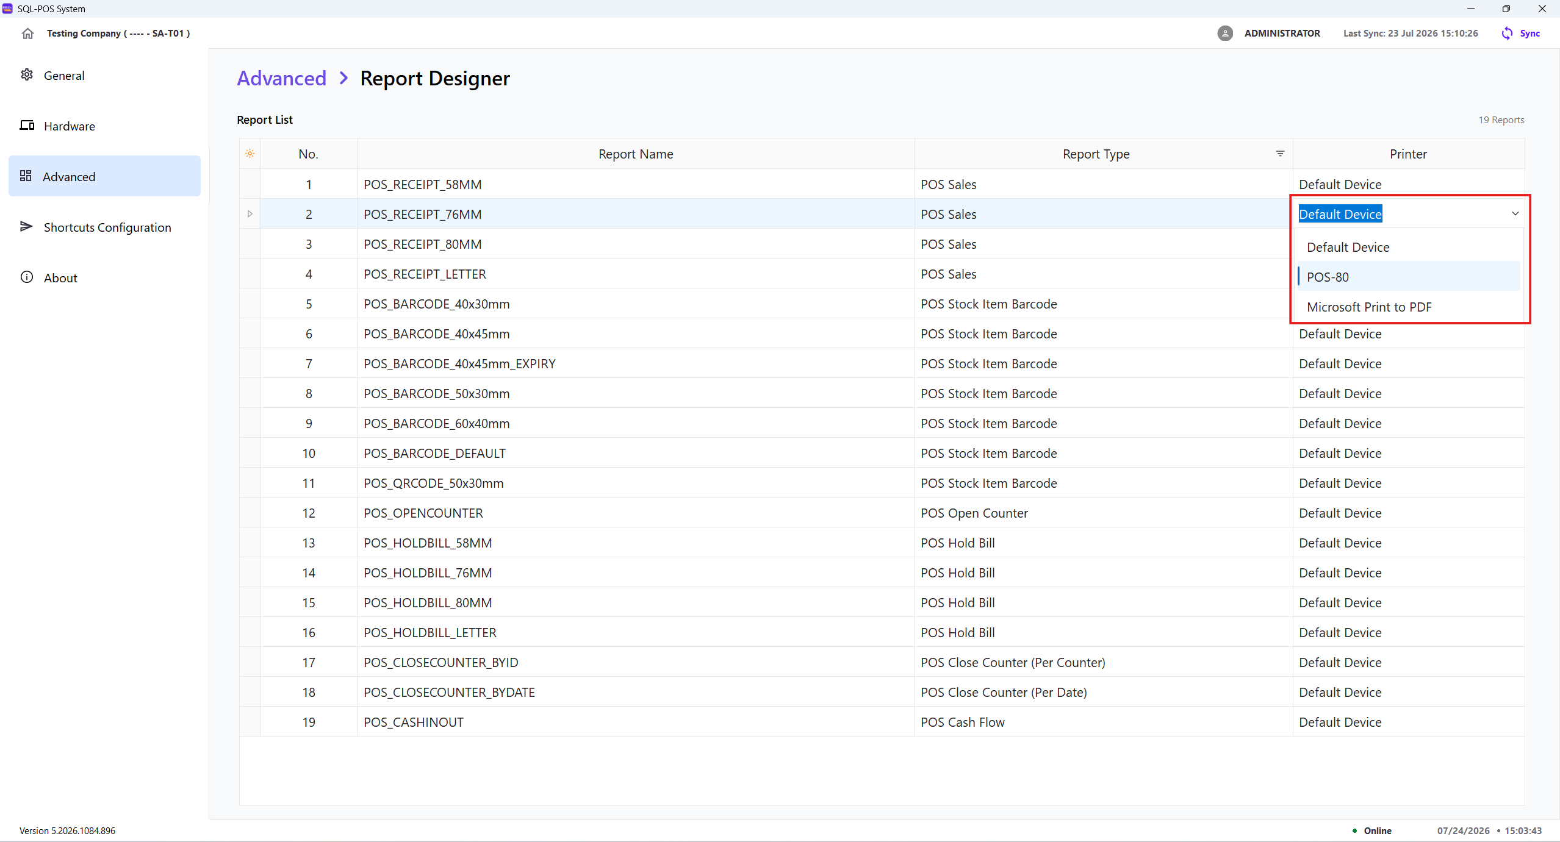Viewport: 1560px width, 842px height.
Task: Click the 19 Reports count label
Action: point(1501,120)
